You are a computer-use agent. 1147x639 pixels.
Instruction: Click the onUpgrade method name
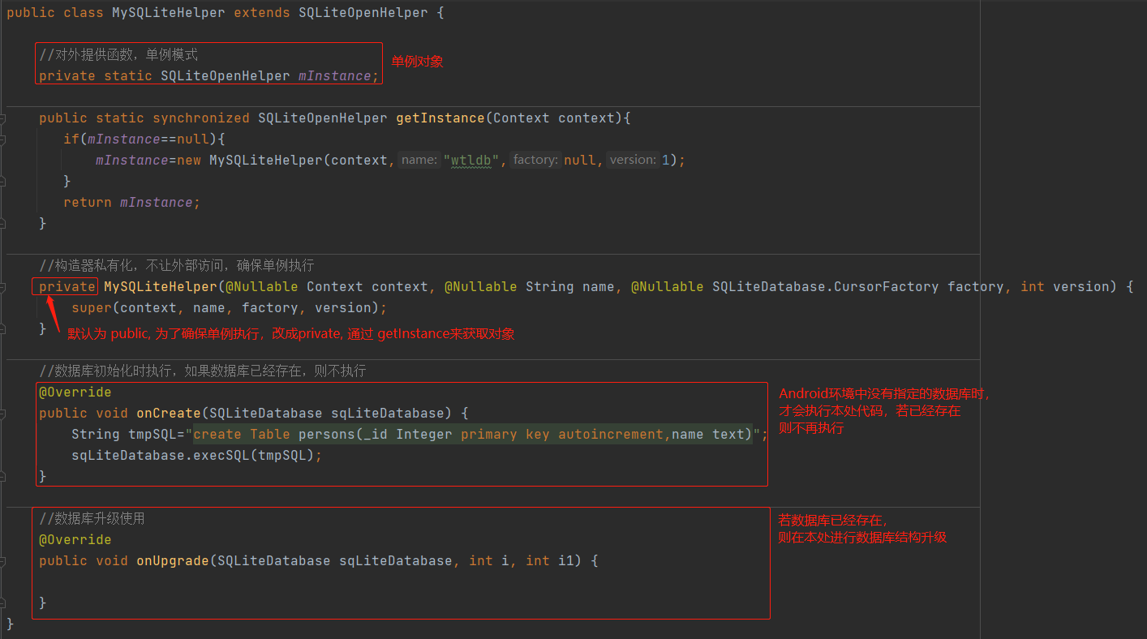[173, 561]
